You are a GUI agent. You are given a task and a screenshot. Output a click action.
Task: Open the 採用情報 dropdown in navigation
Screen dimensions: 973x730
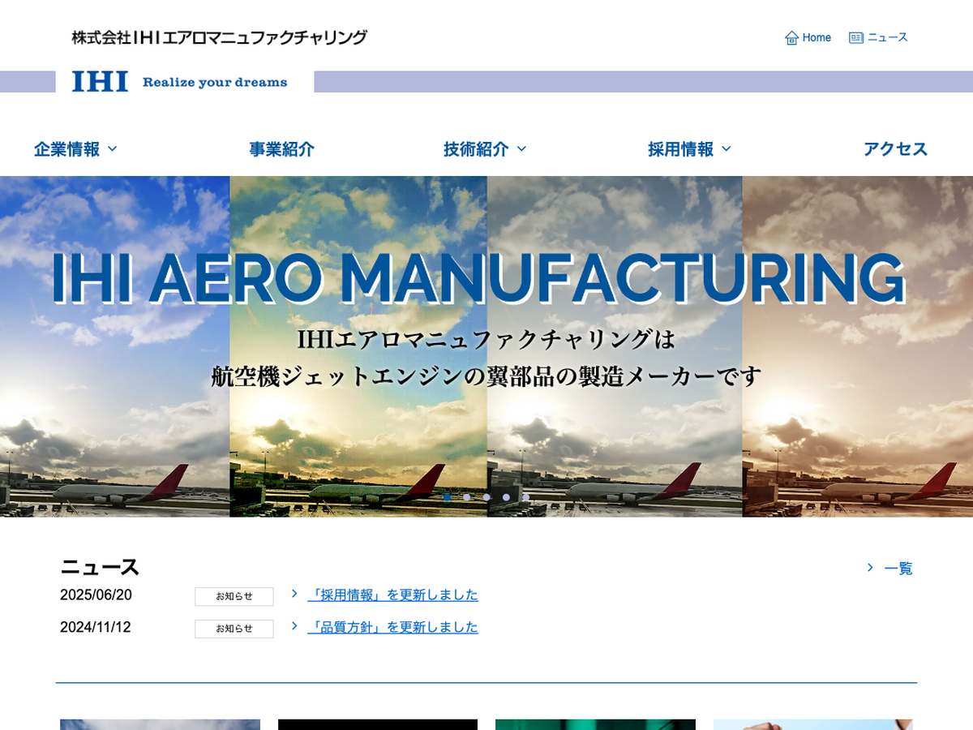click(x=689, y=149)
